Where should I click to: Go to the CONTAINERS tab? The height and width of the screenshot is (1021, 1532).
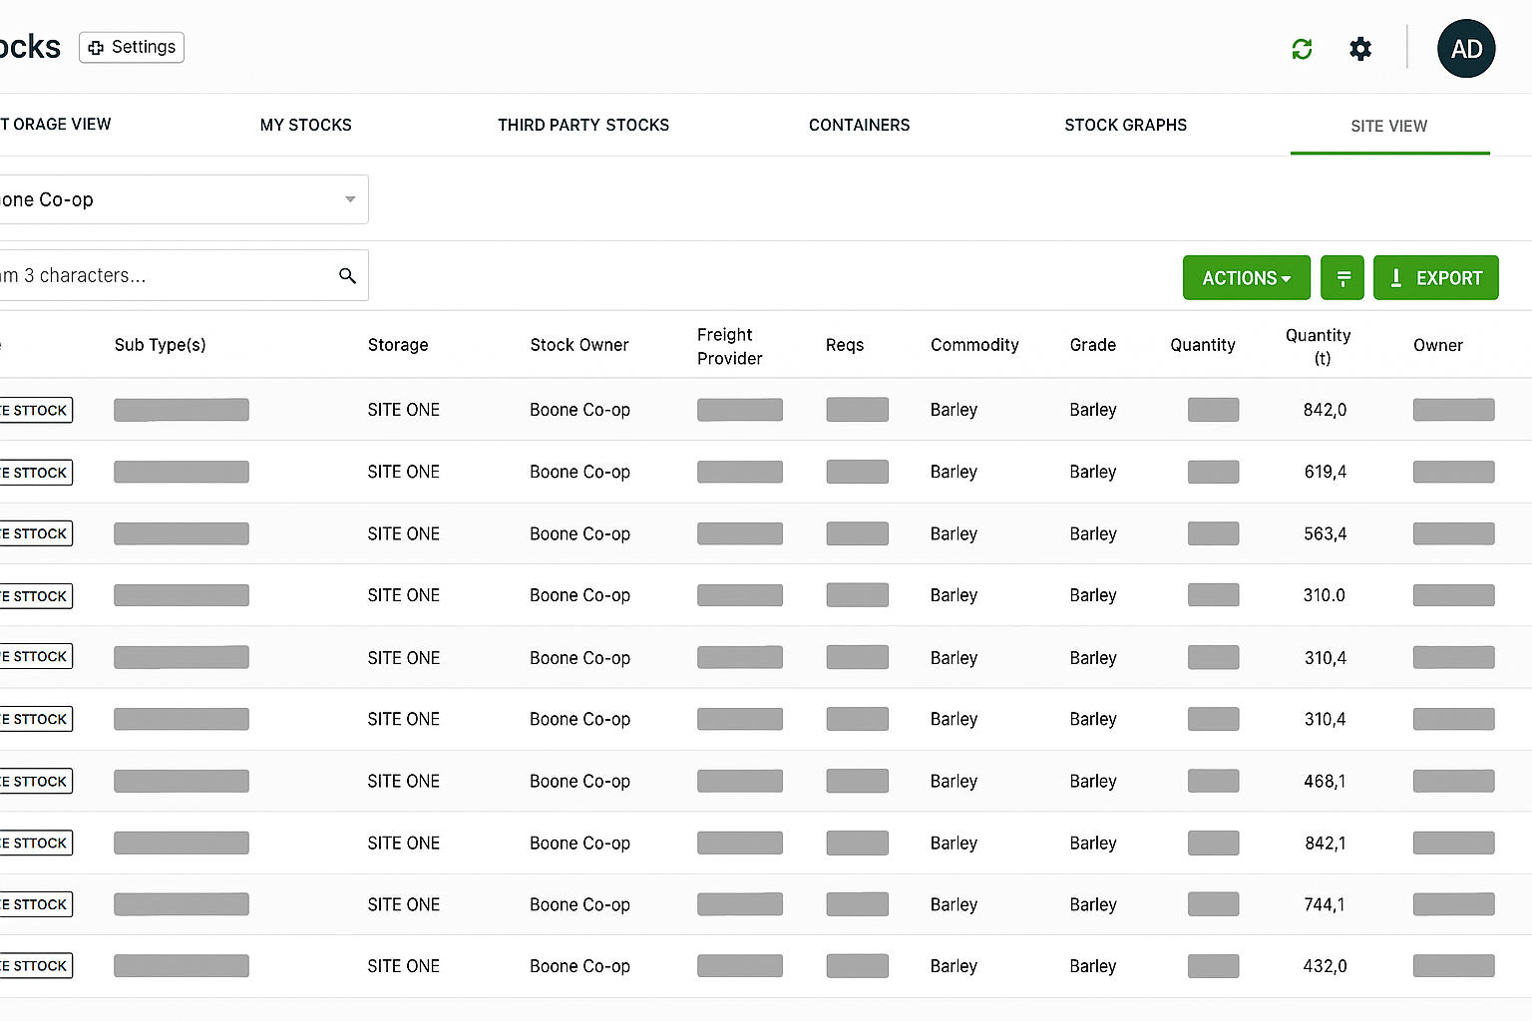859,125
